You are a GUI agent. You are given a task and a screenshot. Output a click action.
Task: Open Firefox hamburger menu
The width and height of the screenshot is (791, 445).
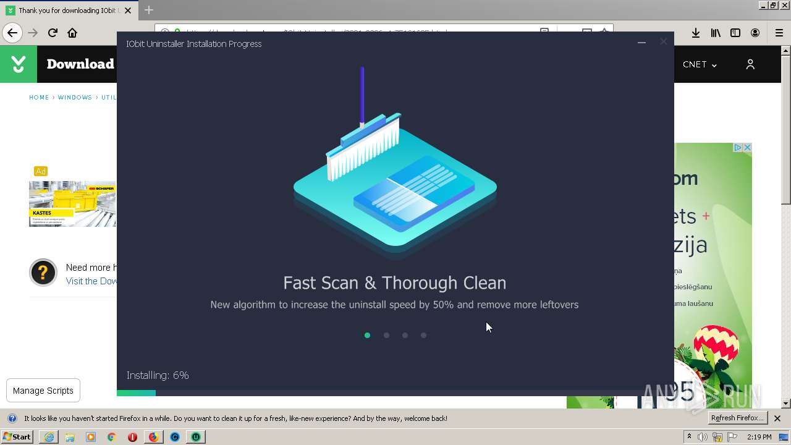[x=779, y=33]
